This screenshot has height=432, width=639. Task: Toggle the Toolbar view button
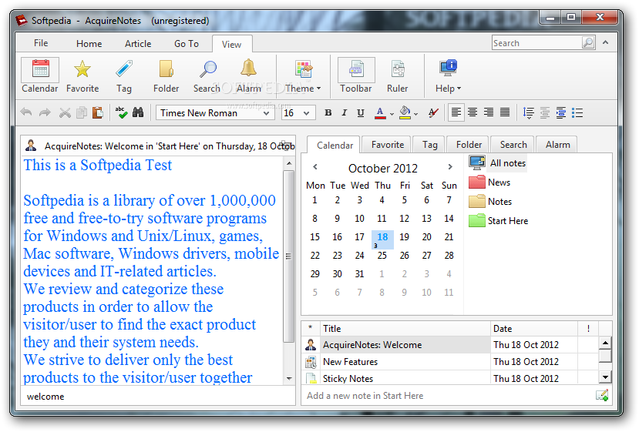[356, 75]
